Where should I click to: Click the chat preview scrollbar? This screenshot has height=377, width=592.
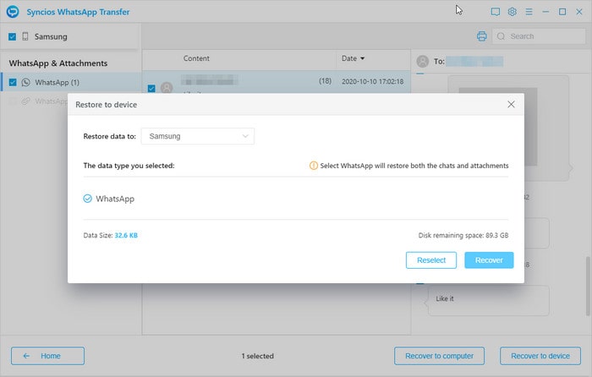[588, 286]
